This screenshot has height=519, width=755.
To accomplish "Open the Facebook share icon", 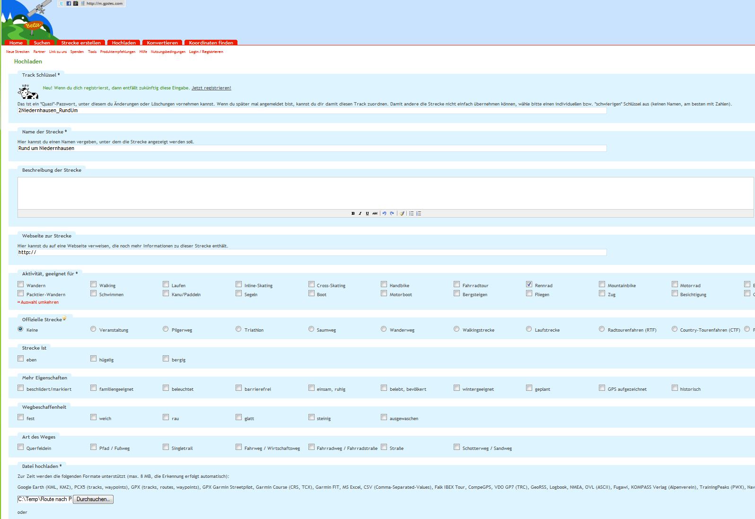I will [x=69, y=3].
